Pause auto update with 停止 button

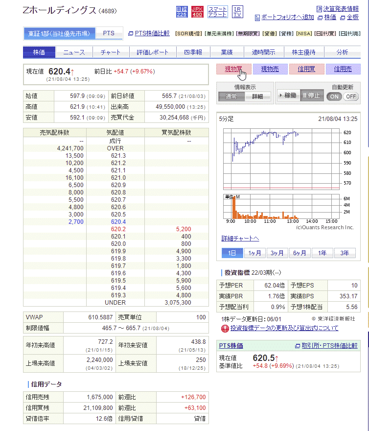pos(312,96)
